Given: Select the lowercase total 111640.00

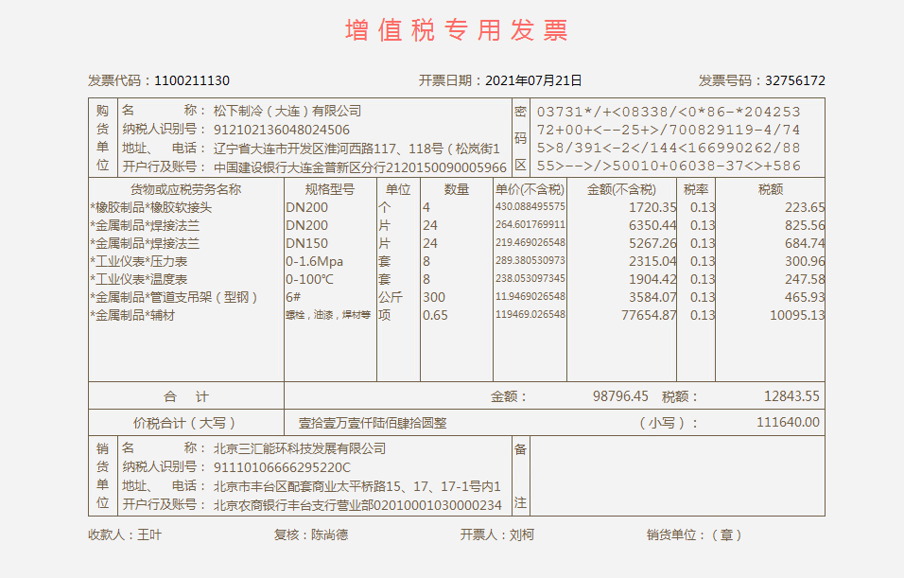Looking at the screenshot, I should pyautogui.click(x=788, y=423).
